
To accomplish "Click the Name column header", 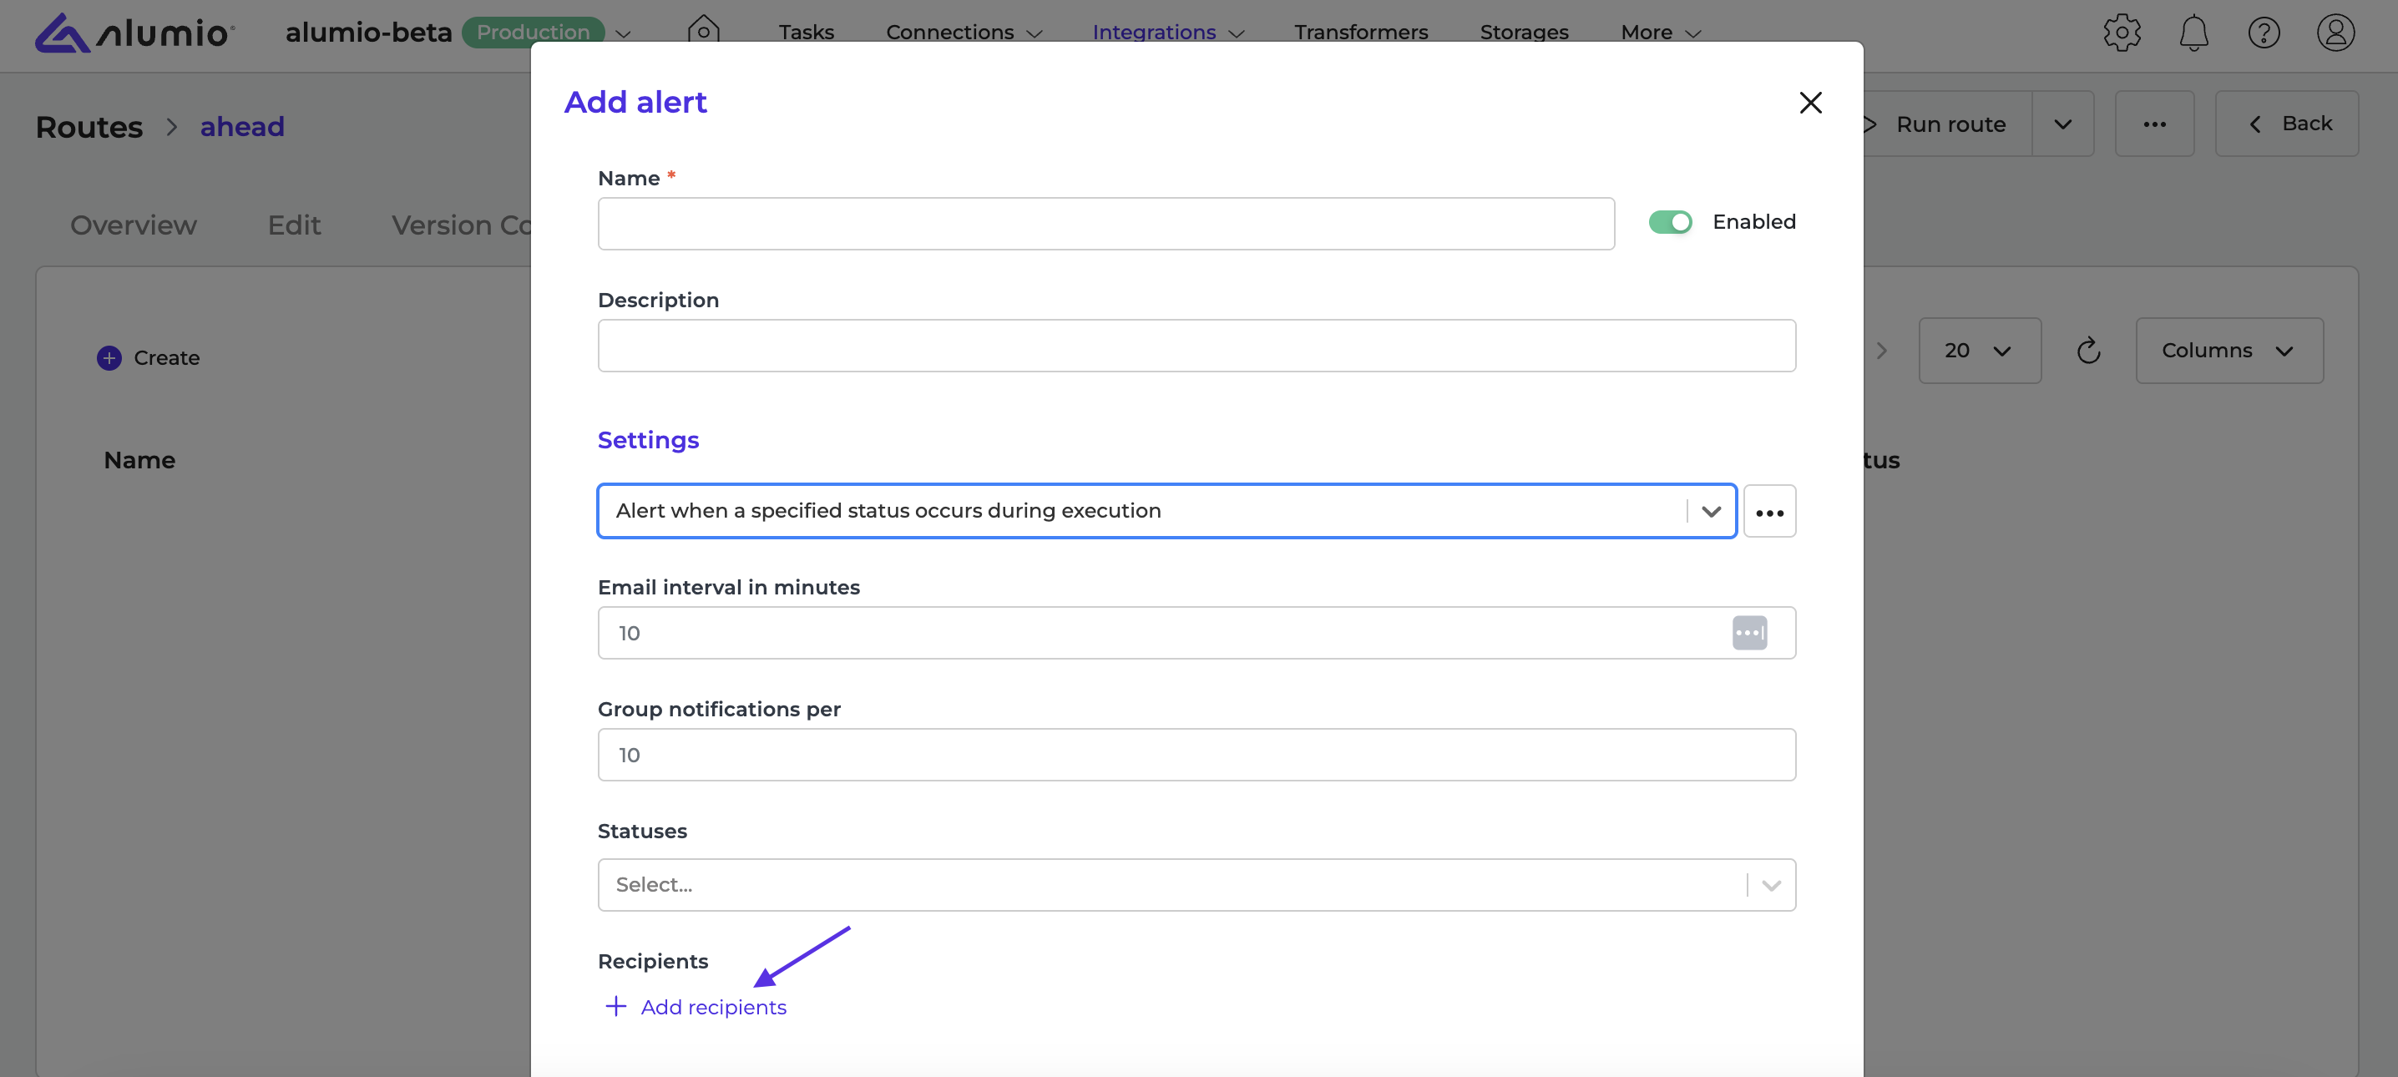I will 139,461.
